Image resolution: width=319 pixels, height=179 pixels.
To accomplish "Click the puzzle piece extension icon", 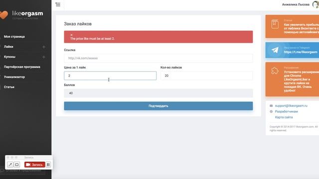I will (275, 71).
